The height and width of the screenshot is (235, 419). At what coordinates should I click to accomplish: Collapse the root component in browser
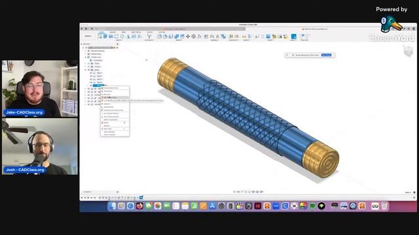click(83, 48)
